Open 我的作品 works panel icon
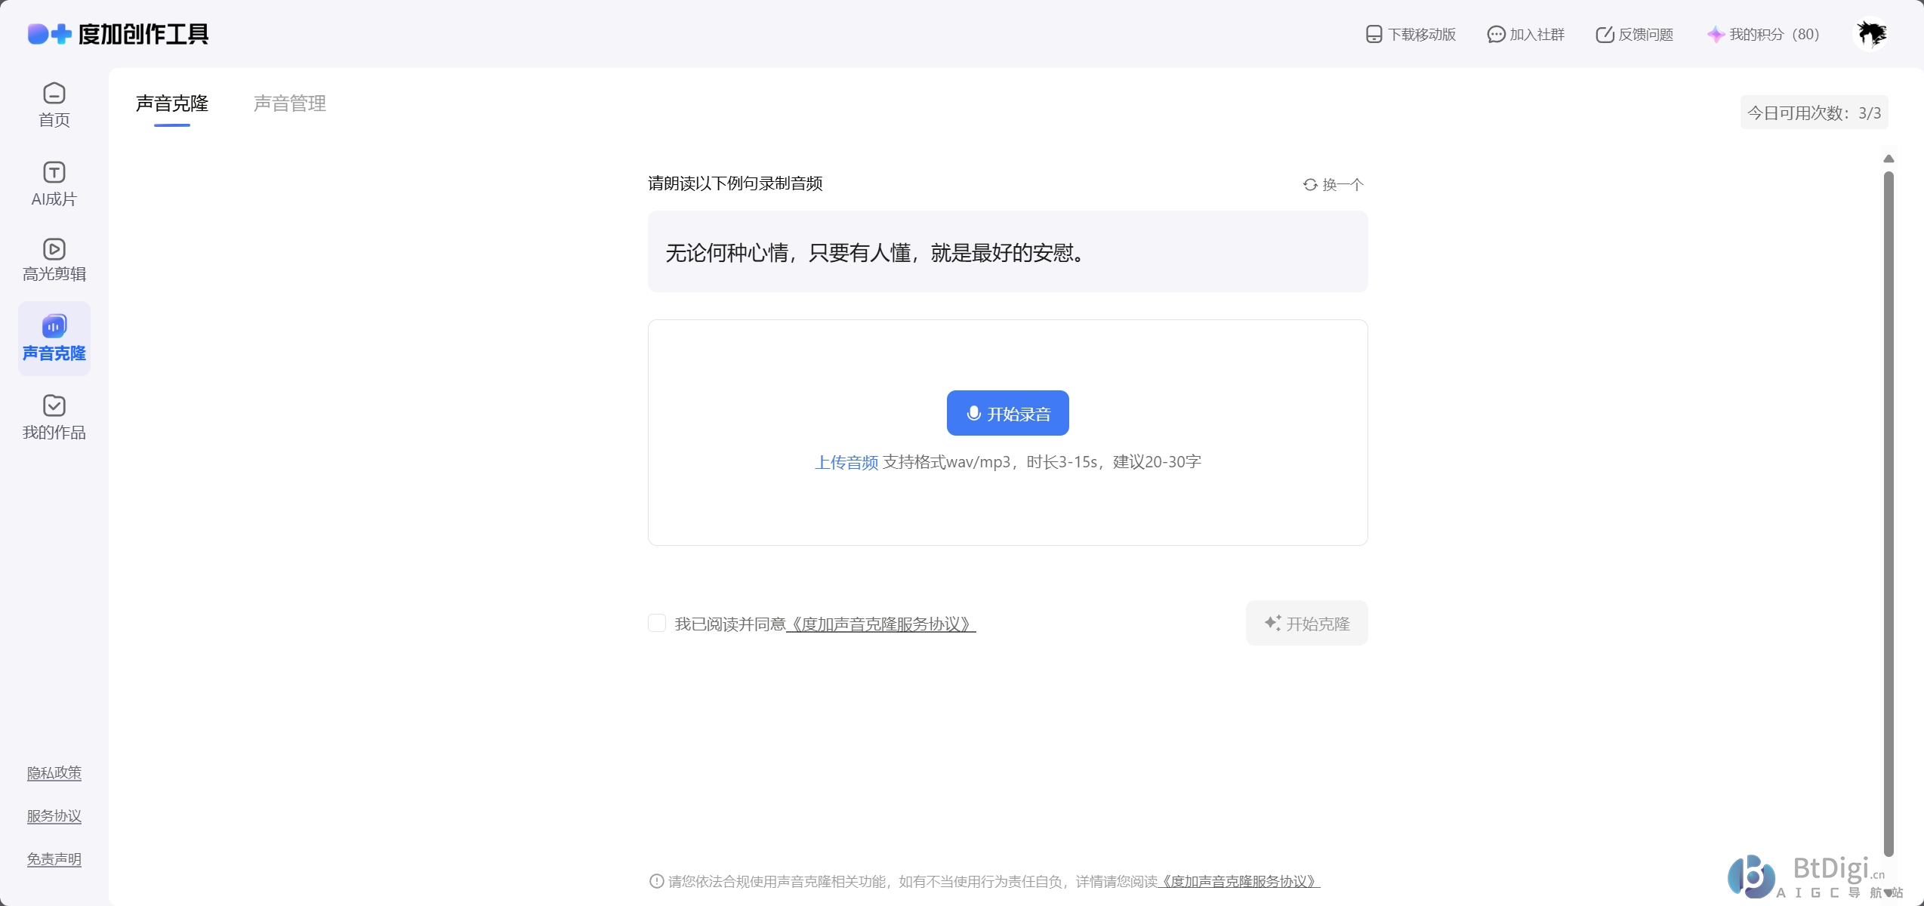 (x=53, y=406)
